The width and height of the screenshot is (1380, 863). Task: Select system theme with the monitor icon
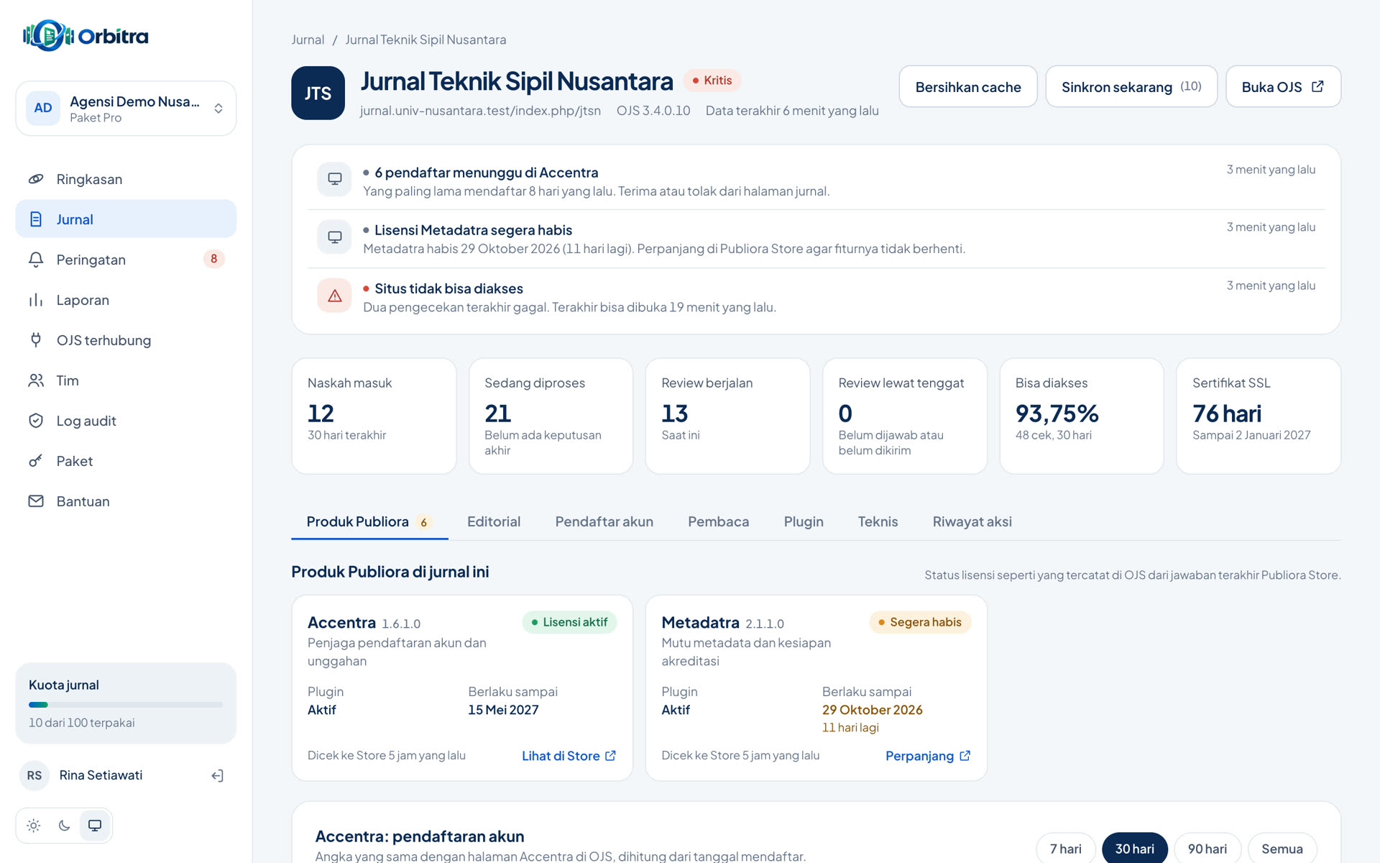tap(95, 826)
